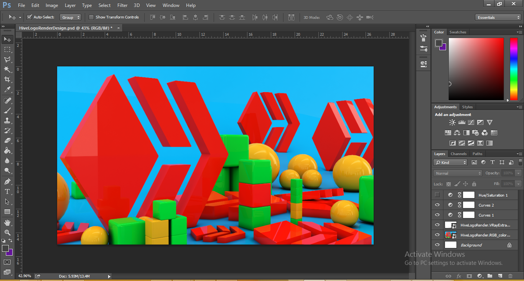The width and height of the screenshot is (524, 281).
Task: Click the purple toolbox background color swatch
Action: click(10, 253)
